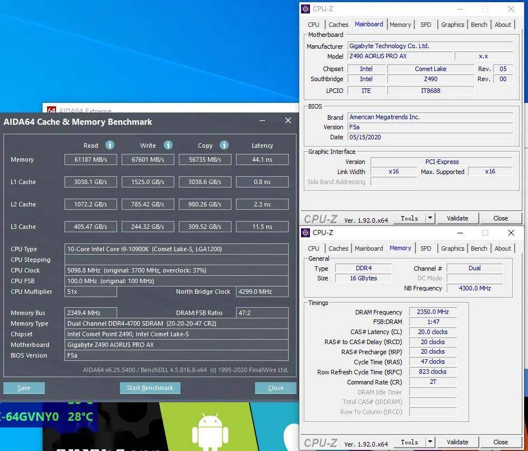The width and height of the screenshot is (528, 451).
Task: Open the Graphics tab in bottom CPU-Z
Action: pos(452,248)
